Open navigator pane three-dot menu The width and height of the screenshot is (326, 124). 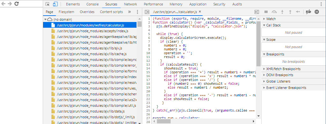click(x=137, y=12)
